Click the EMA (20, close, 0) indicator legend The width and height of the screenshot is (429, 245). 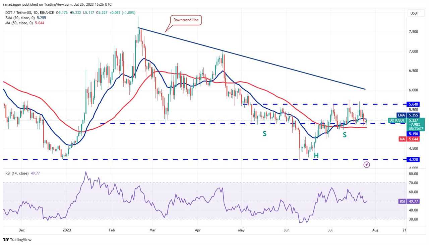pos(26,18)
